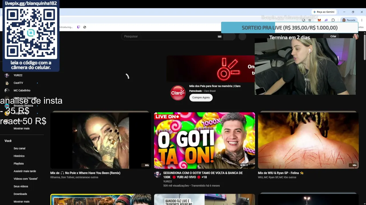Go to Seu canal
Viewport: 366px width, 205px height.
click(19, 148)
